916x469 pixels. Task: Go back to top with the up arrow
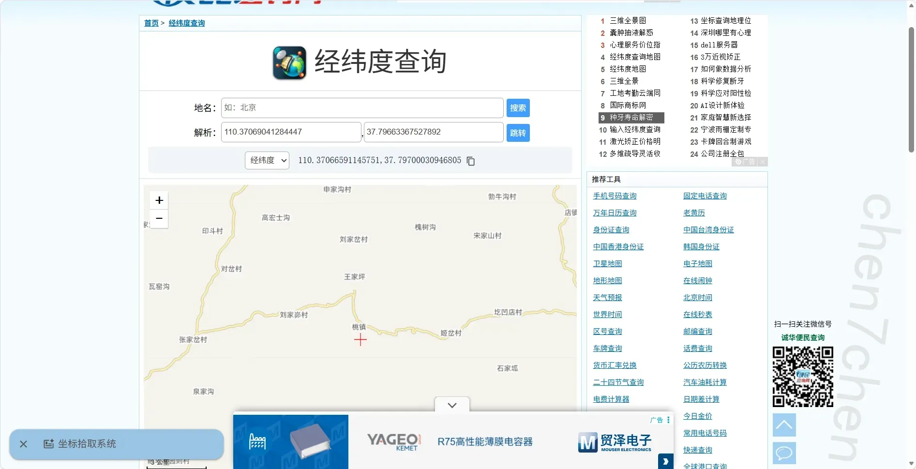[784, 425]
